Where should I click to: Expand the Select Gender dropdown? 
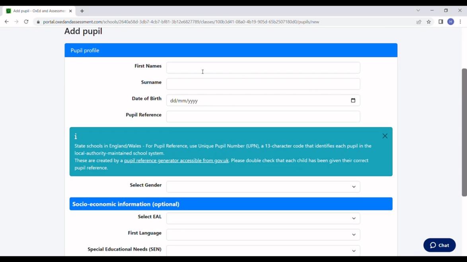(x=263, y=187)
